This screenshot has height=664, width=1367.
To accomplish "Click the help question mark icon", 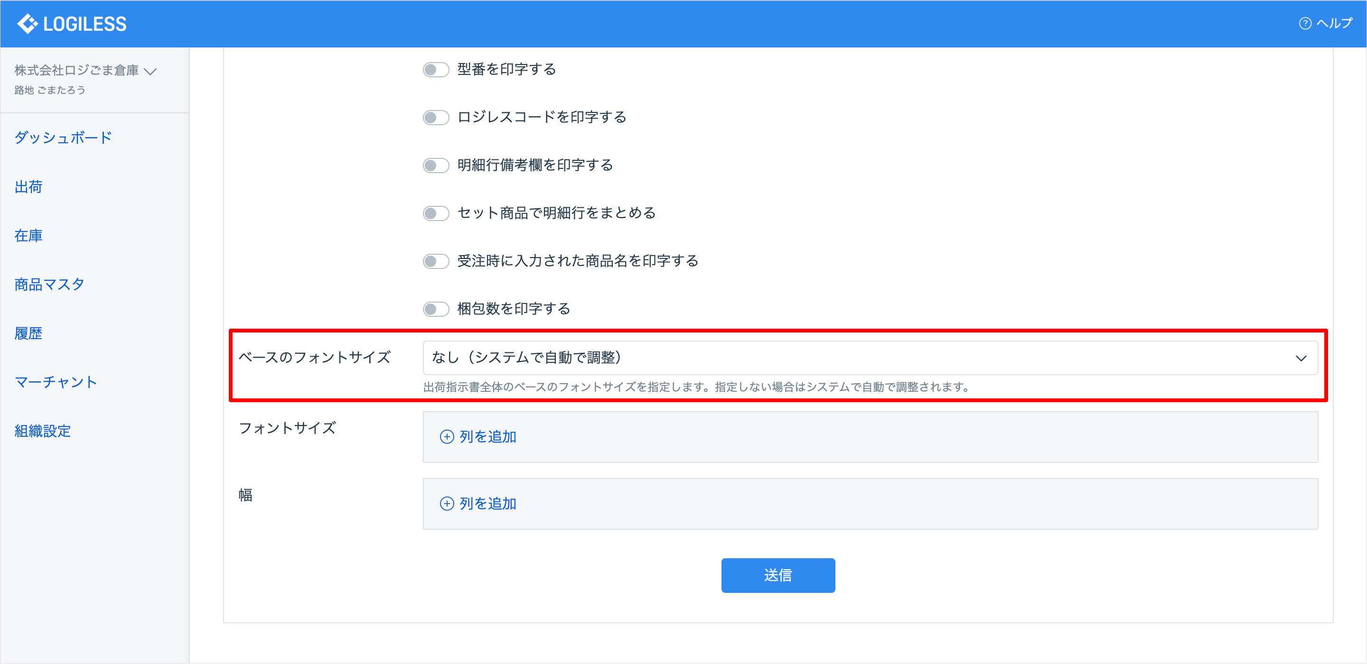I will (x=1305, y=24).
